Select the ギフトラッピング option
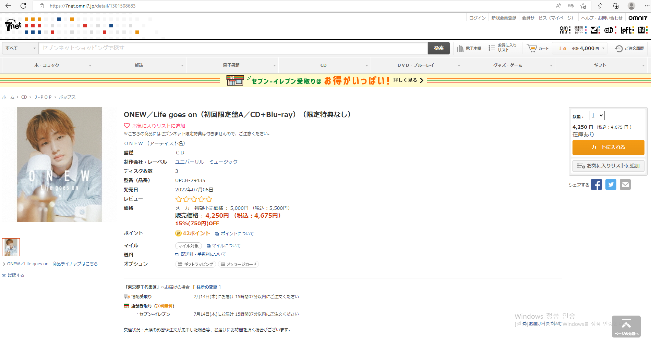The width and height of the screenshot is (651, 344). [195, 264]
